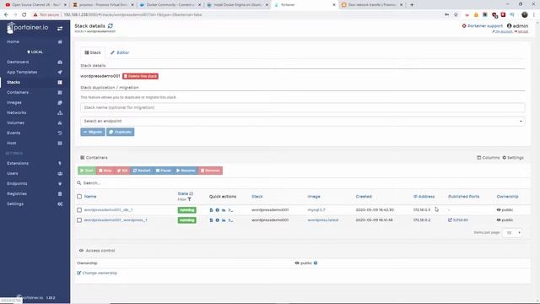The width and height of the screenshot is (540, 304).
Task: Reload the page with browser refresh button
Action: tap(24, 15)
